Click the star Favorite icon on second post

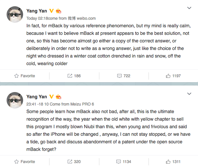16,162
